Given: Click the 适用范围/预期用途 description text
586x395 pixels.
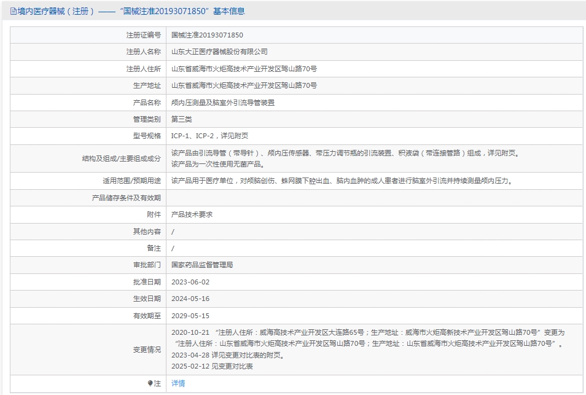Looking at the screenshot, I should (x=341, y=181).
